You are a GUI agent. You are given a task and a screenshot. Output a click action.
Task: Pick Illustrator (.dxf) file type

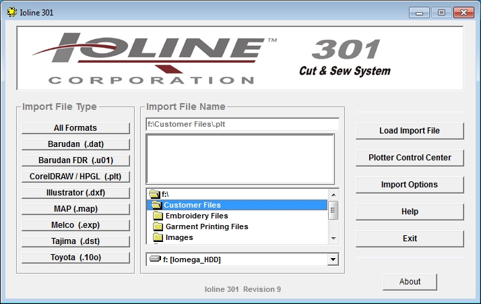coord(75,193)
